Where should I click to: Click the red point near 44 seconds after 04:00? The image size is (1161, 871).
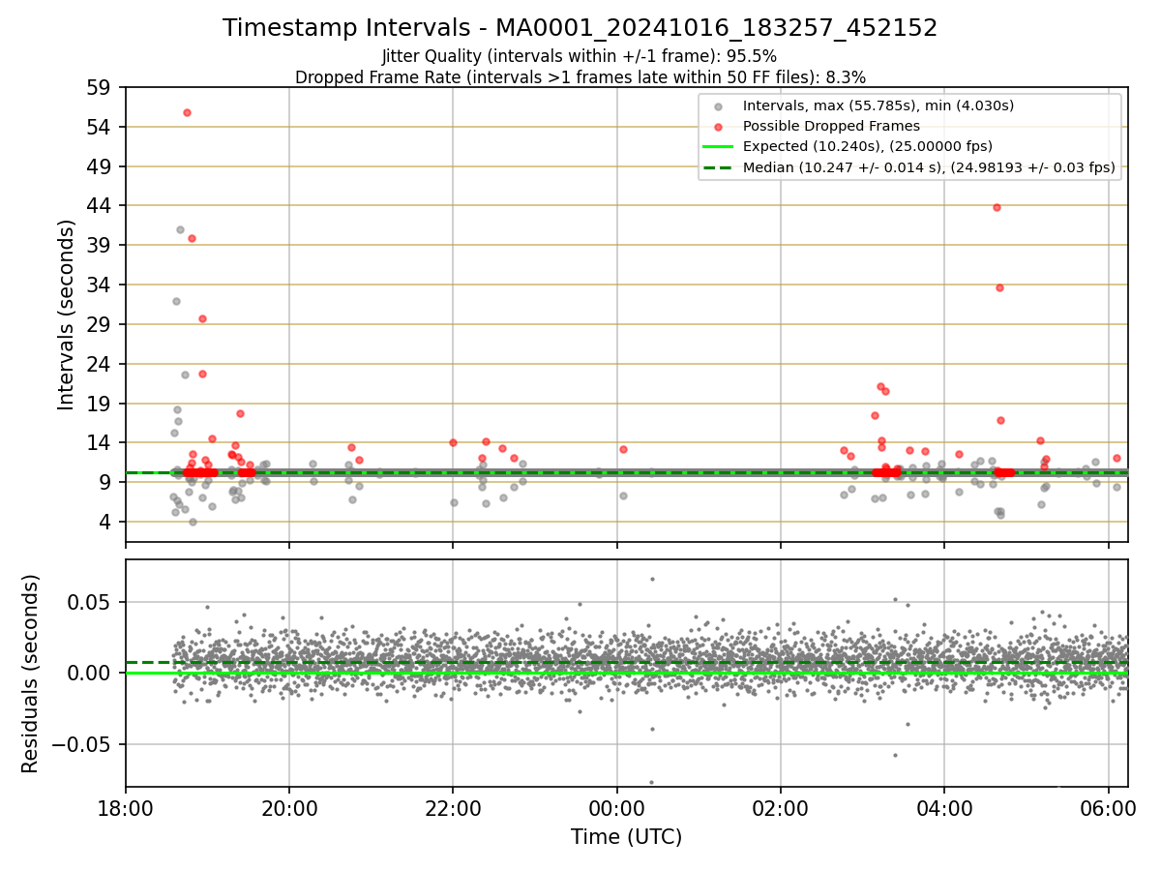(997, 207)
